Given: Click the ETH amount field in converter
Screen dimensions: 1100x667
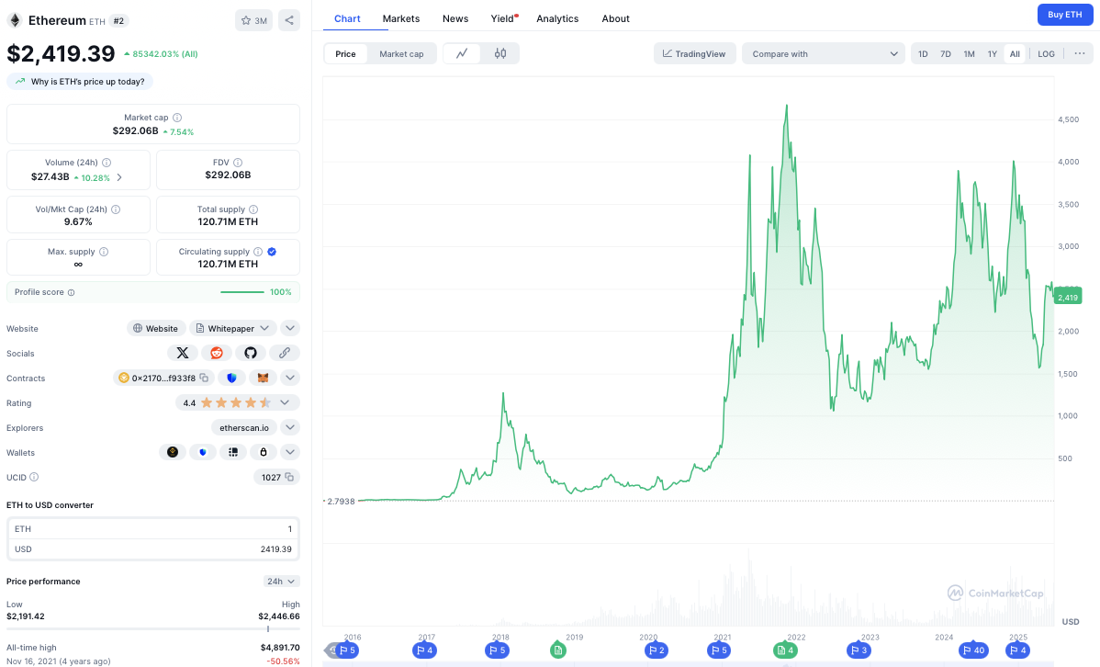Looking at the screenshot, I should (x=153, y=528).
